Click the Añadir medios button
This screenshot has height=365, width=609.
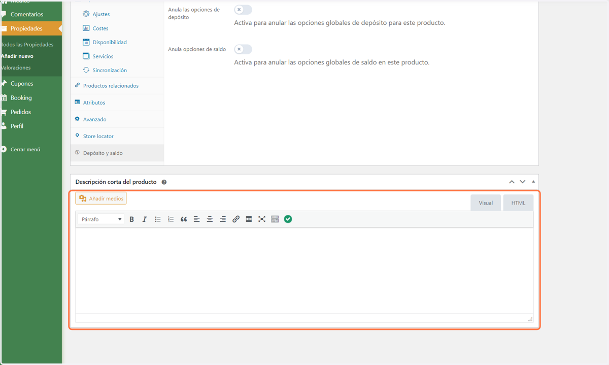101,198
